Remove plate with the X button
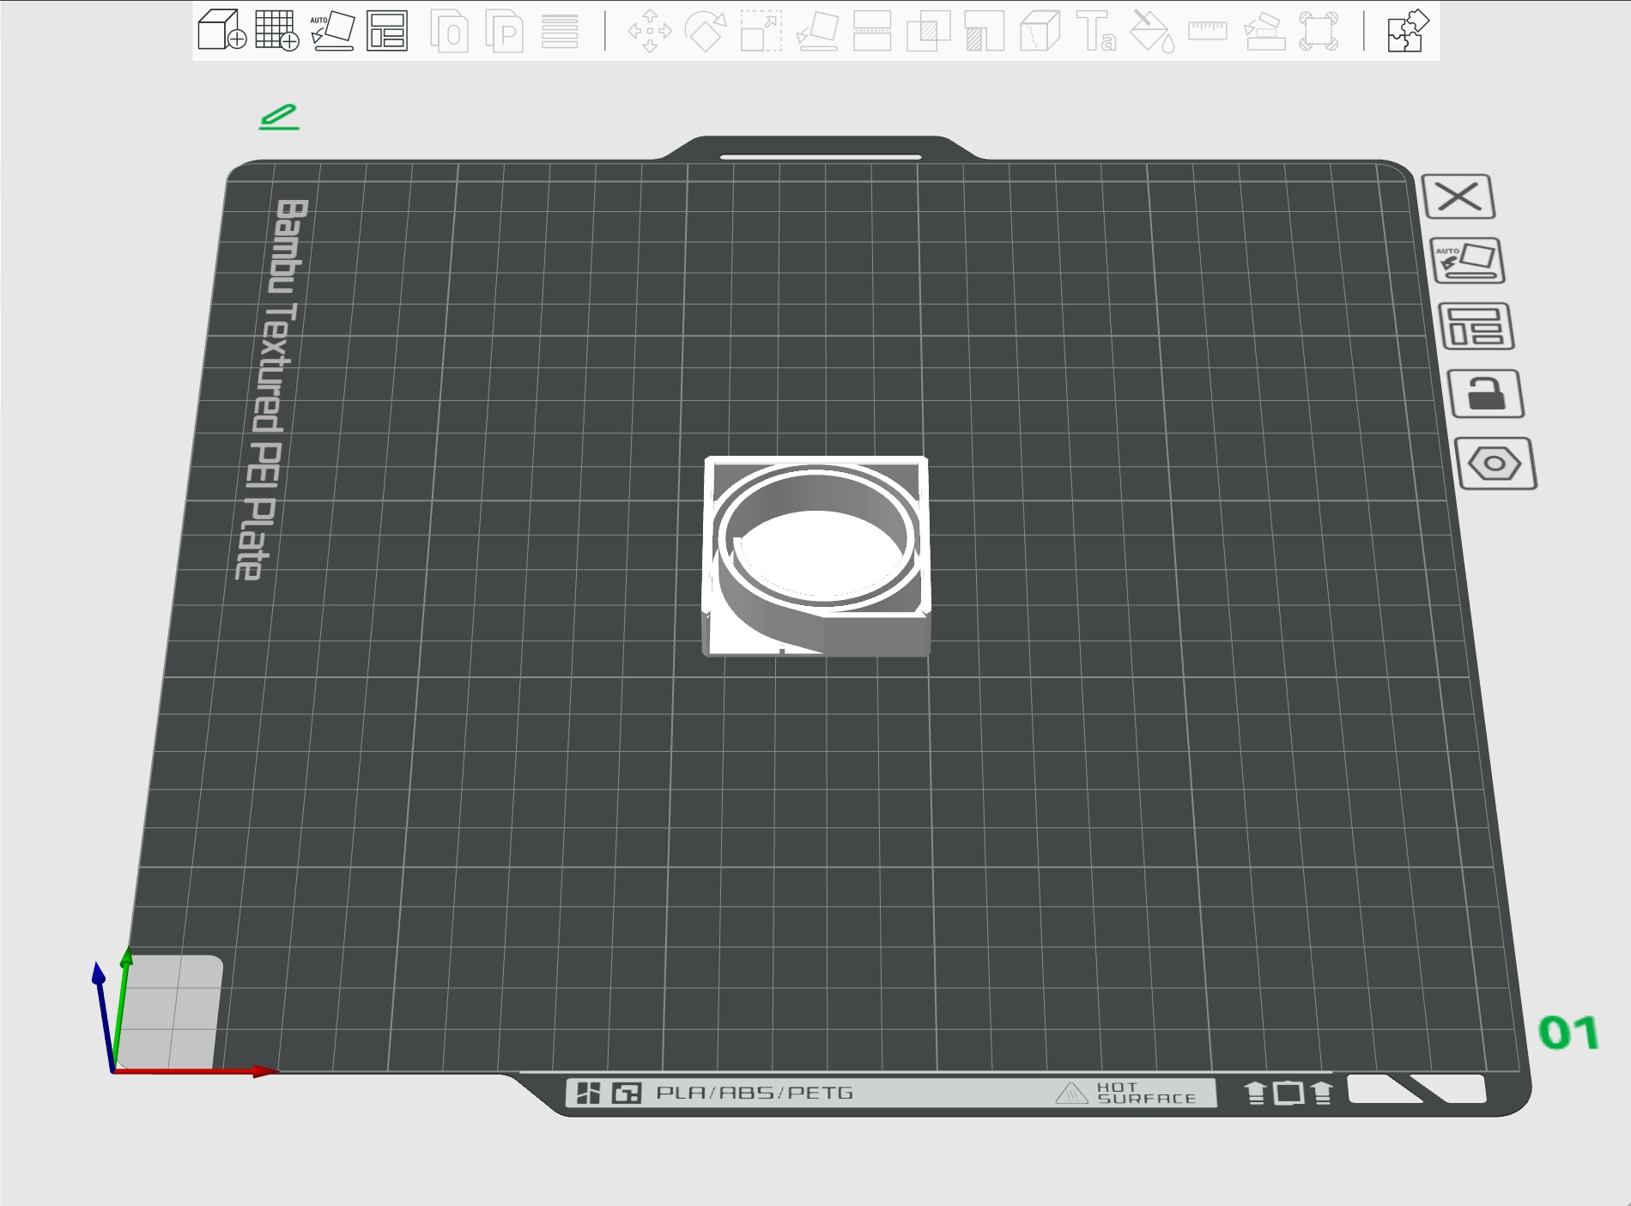Image resolution: width=1631 pixels, height=1206 pixels. tap(1458, 197)
